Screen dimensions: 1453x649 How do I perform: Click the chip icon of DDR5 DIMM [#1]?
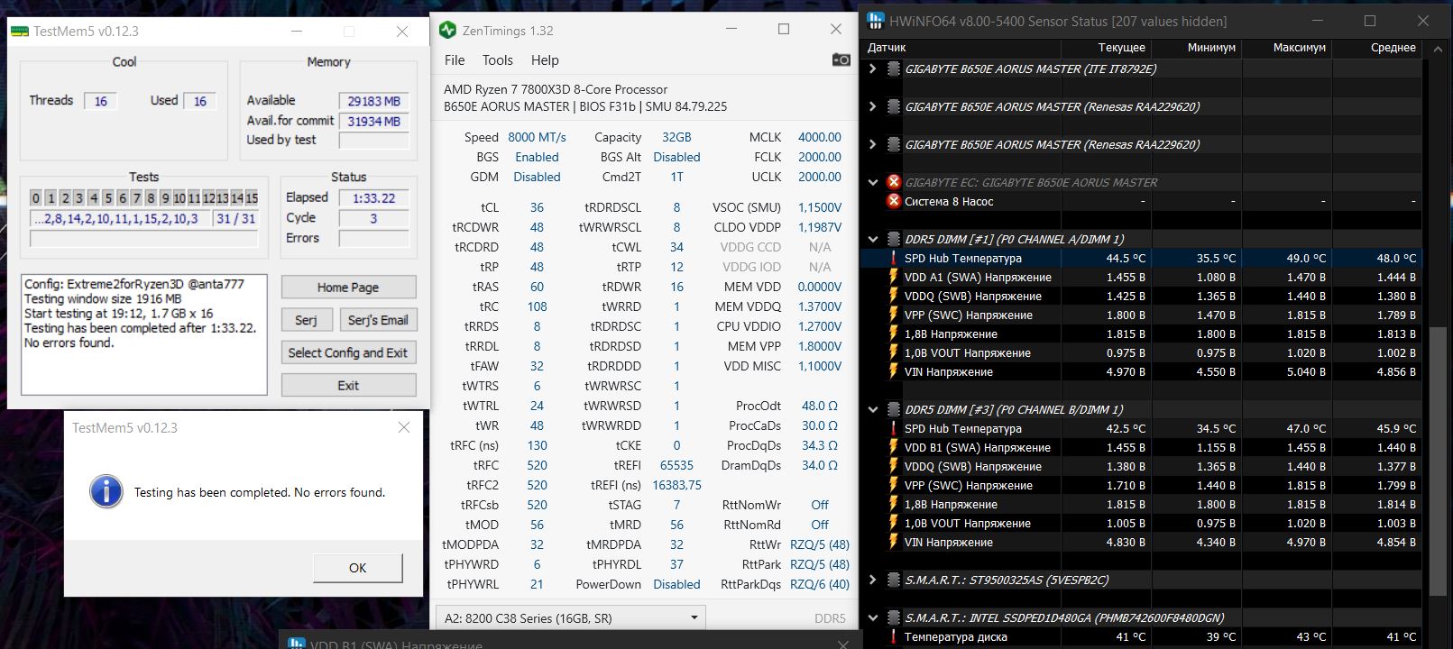click(894, 239)
